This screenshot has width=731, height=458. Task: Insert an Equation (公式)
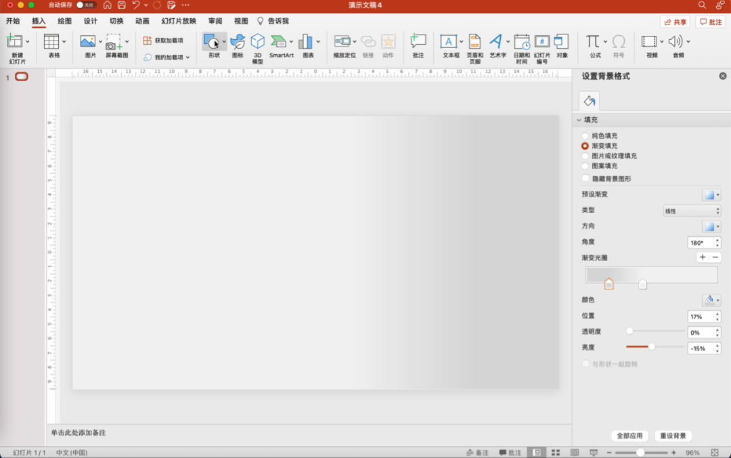592,41
